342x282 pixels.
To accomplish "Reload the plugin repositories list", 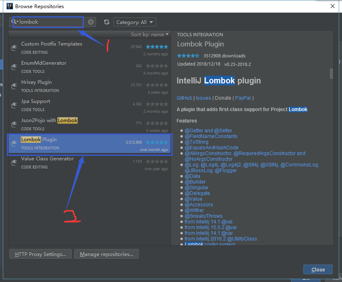I will pyautogui.click(x=106, y=22).
